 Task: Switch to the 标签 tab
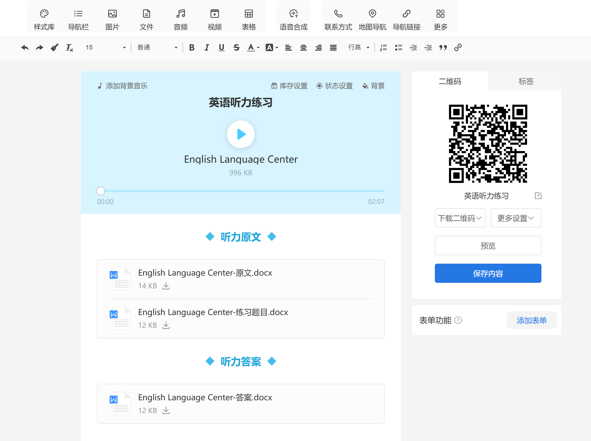click(525, 81)
